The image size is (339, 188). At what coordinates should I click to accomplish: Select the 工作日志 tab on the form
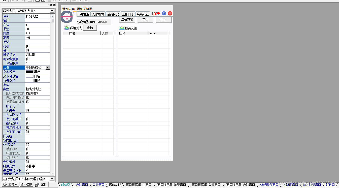point(128,14)
